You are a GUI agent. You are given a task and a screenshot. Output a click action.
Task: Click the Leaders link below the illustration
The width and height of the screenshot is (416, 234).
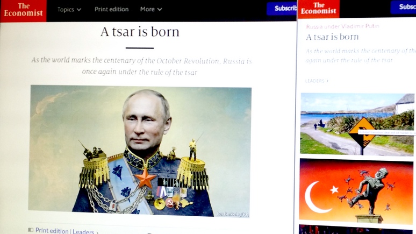tap(83, 232)
